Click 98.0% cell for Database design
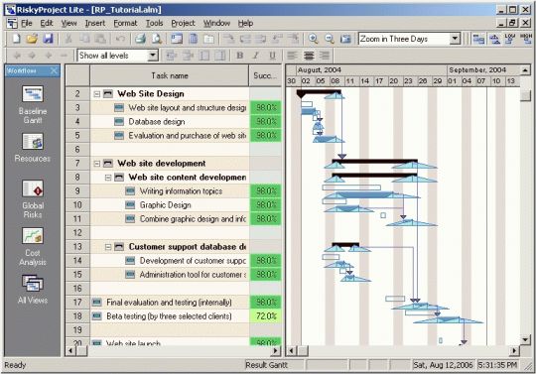Viewport: 536px width, 374px height. click(x=266, y=122)
